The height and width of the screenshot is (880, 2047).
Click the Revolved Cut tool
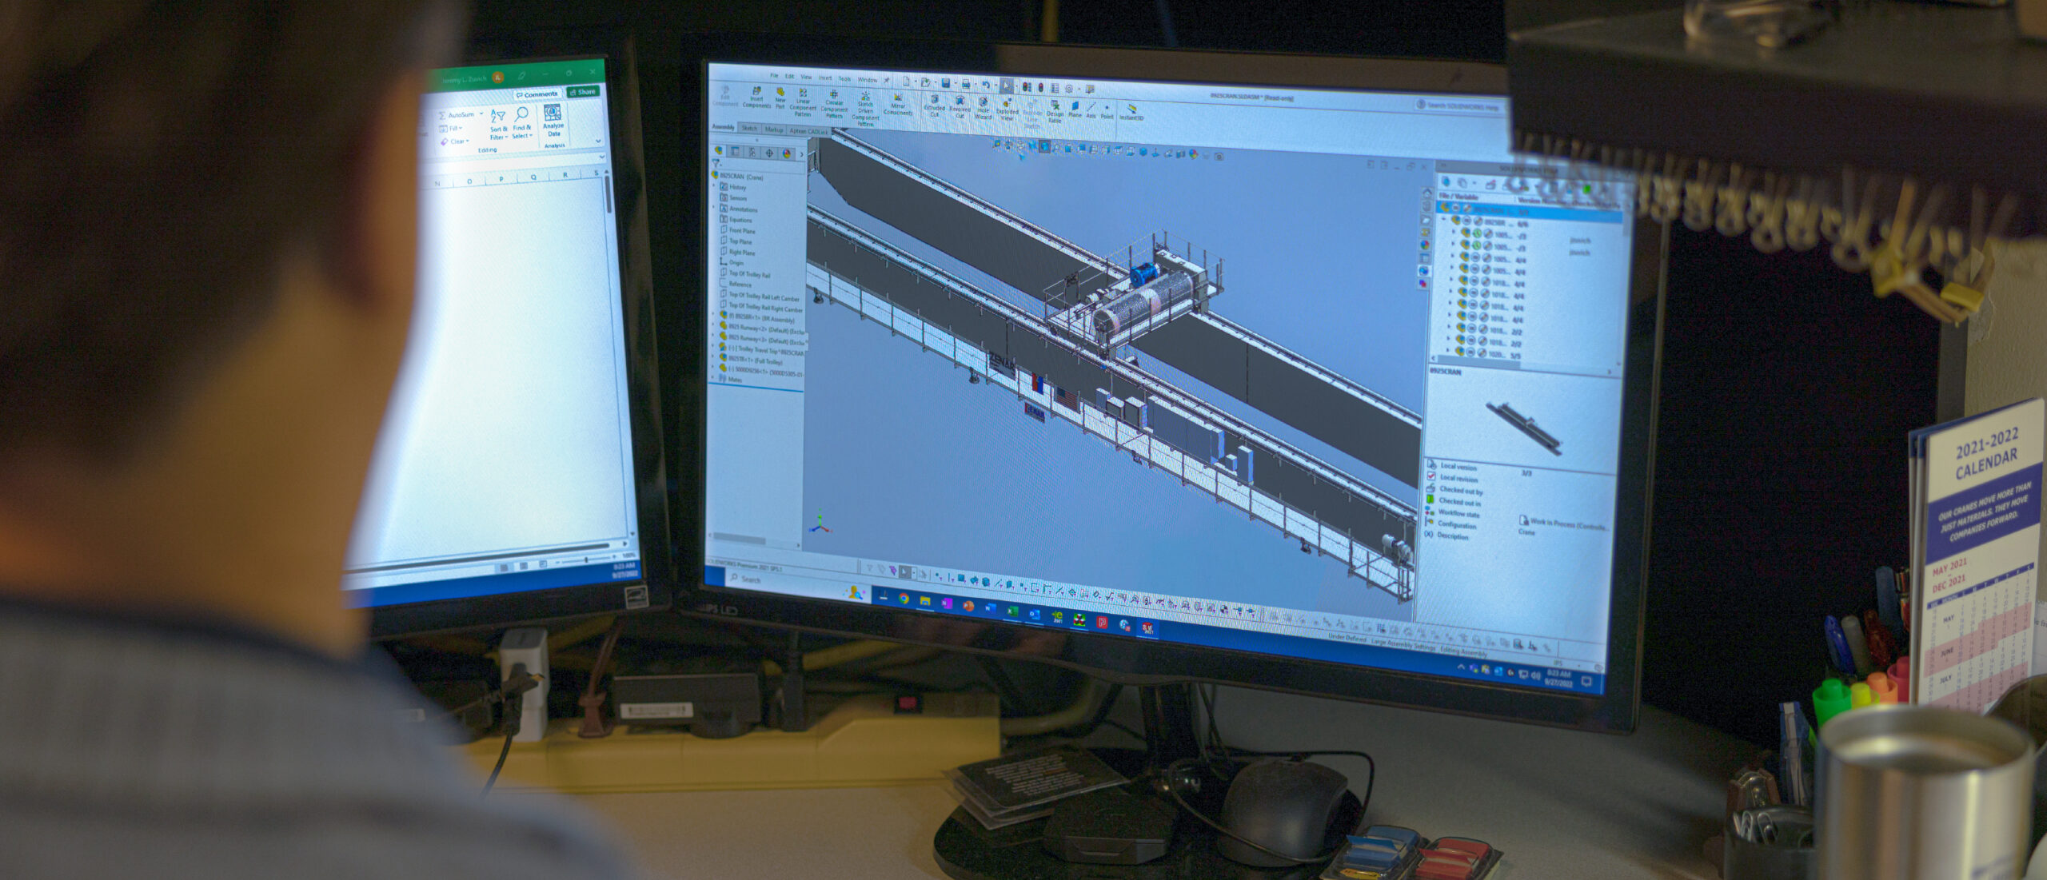tap(960, 106)
